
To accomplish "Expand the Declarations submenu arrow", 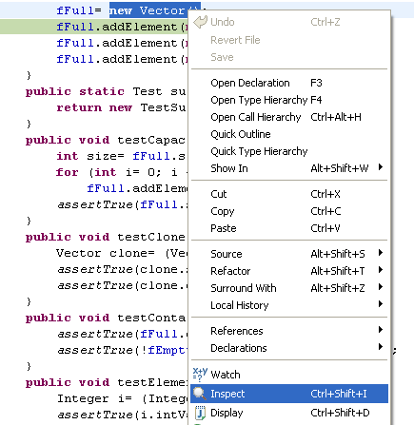I will [381, 347].
